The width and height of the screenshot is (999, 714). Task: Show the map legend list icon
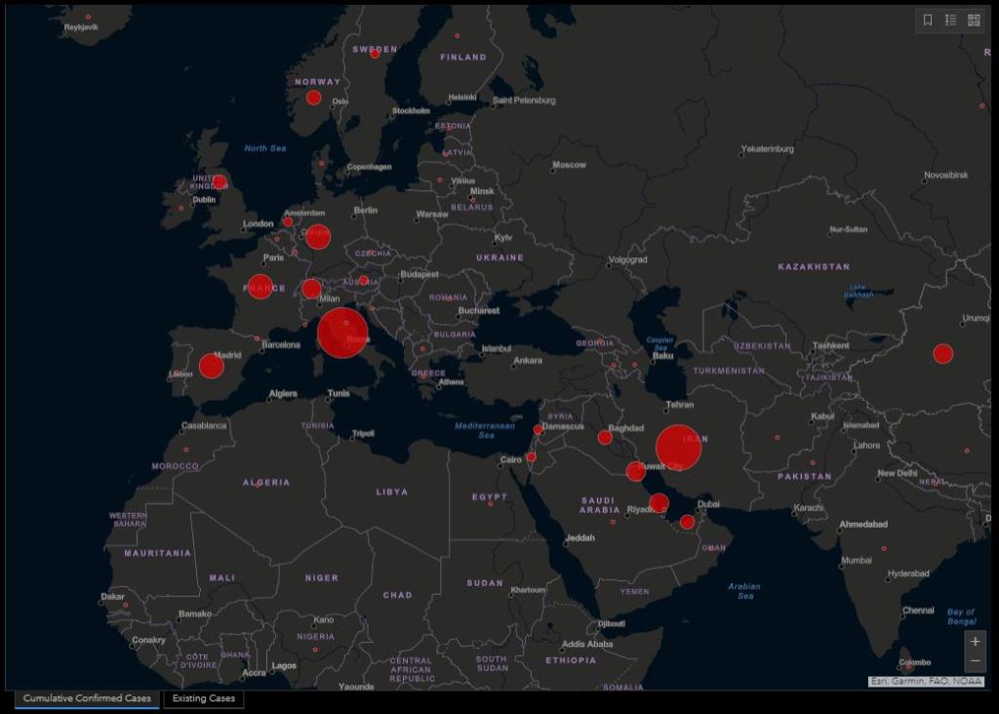950,20
